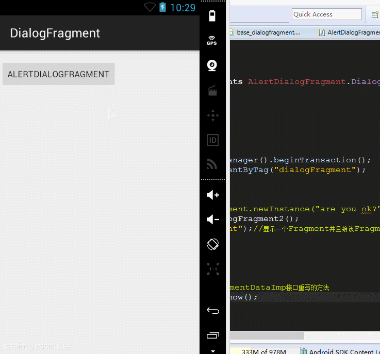Click the Quick Access search field
The image size is (380, 354).
(326, 14)
